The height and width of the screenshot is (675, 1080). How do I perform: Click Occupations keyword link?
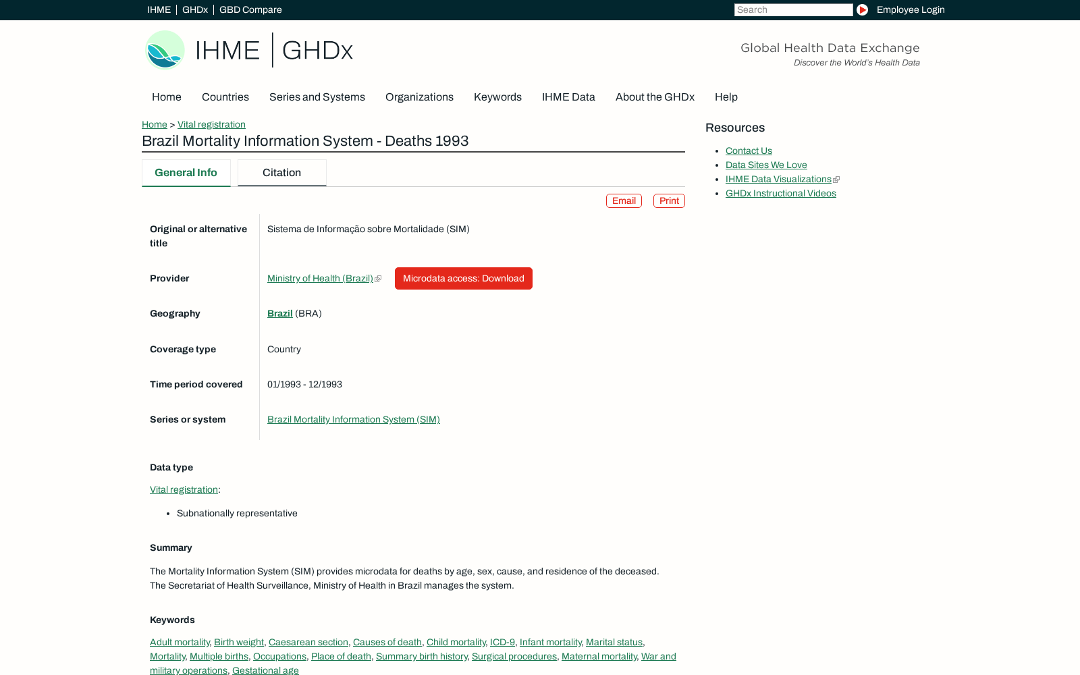tap(279, 657)
